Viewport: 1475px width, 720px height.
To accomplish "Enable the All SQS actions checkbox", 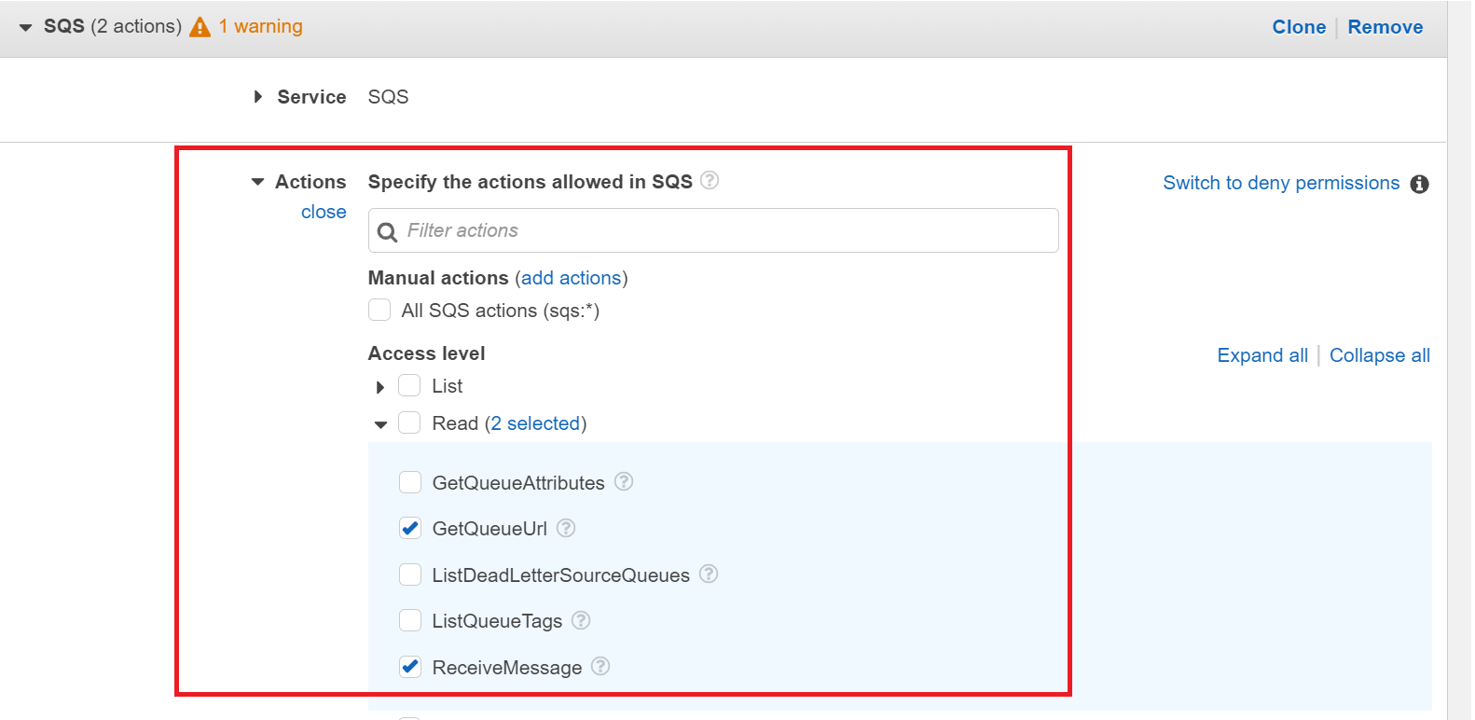I will pyautogui.click(x=379, y=310).
